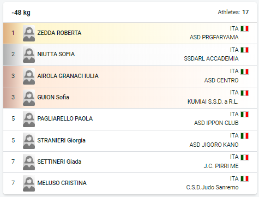
Task: Click Zedda Roberta's avatar icon
Action: click(x=29, y=33)
